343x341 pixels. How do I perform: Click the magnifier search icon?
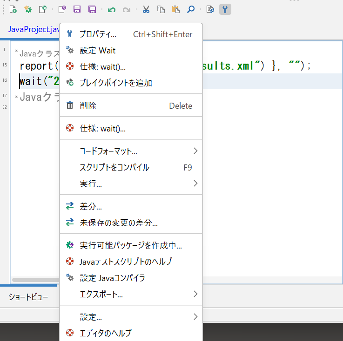[x=190, y=9]
